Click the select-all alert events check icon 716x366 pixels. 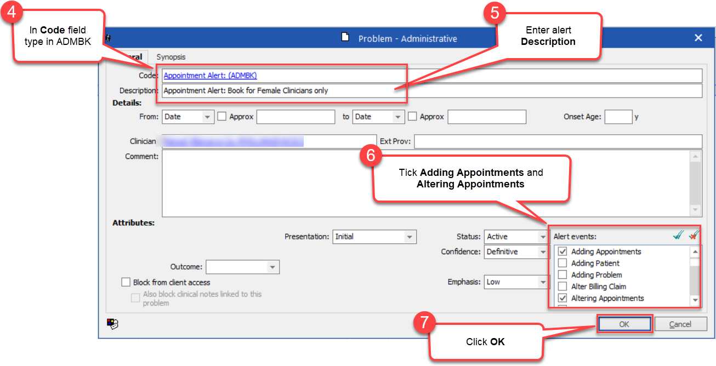[x=677, y=236]
